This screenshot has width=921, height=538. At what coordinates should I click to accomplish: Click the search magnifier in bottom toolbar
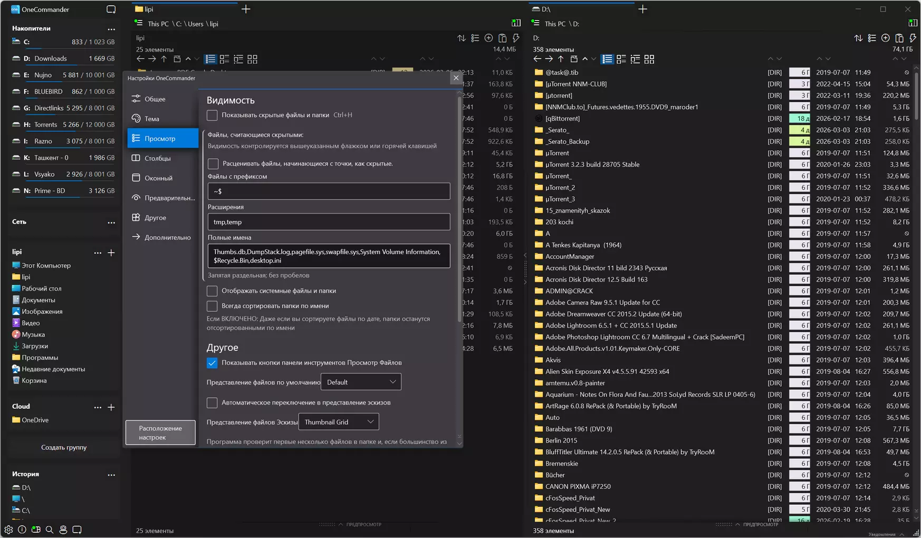(x=50, y=530)
